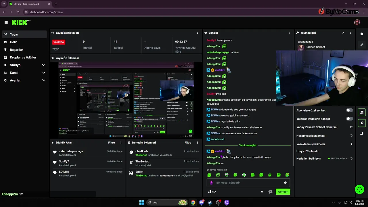Image resolution: width=368 pixels, height=207 pixels.
Task: Open Discord from the taskbar
Action: click(x=202, y=202)
